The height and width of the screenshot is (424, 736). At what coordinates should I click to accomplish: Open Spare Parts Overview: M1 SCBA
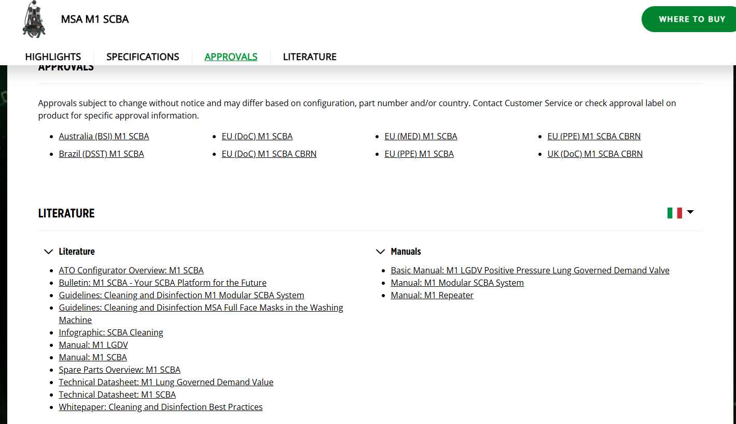tap(120, 370)
